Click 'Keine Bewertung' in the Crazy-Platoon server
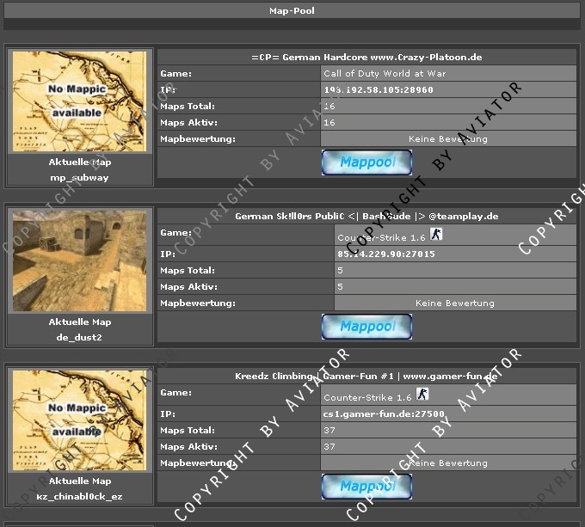 [x=447, y=139]
